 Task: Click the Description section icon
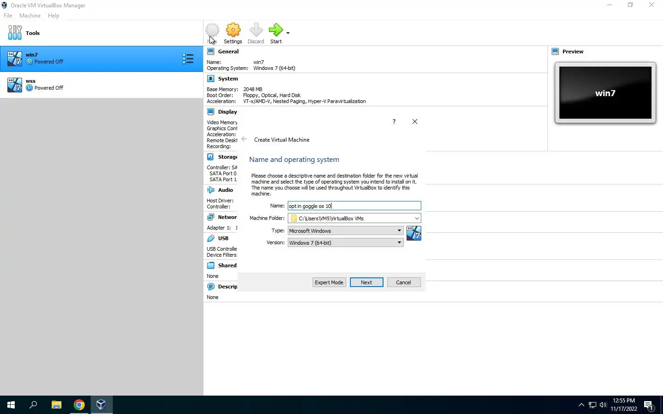[x=211, y=287]
